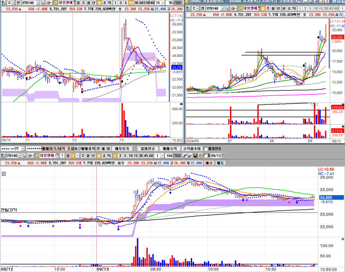Click the line chart tool icon in the bottom toolbar
The width and height of the screenshot is (345, 272).
[190, 156]
